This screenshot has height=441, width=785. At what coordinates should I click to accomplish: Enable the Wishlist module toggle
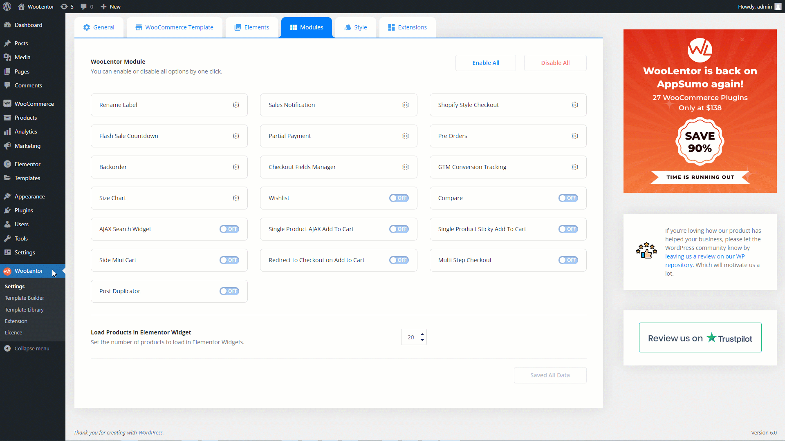(x=399, y=198)
